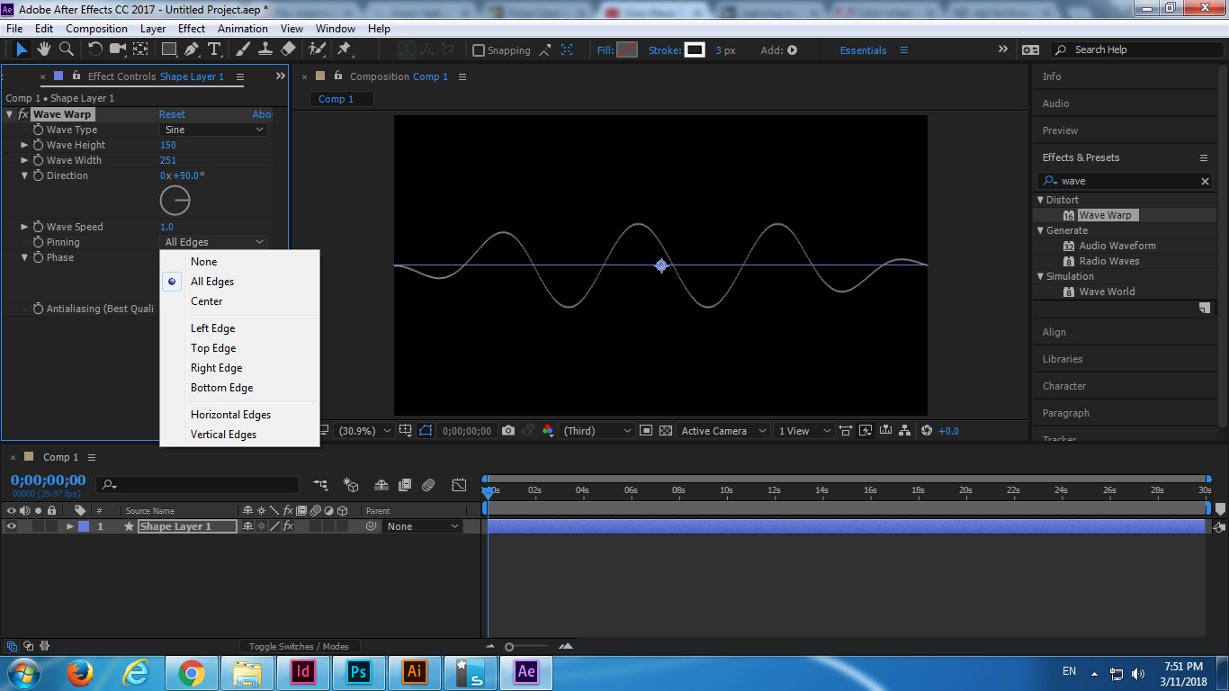The image size is (1229, 691).
Task: Open Photoshop from the taskbar
Action: (x=359, y=672)
